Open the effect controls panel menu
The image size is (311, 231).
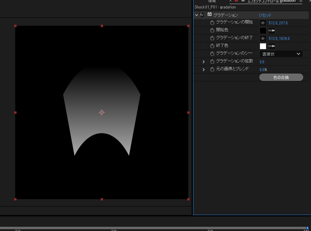pyautogui.click(x=301, y=1)
